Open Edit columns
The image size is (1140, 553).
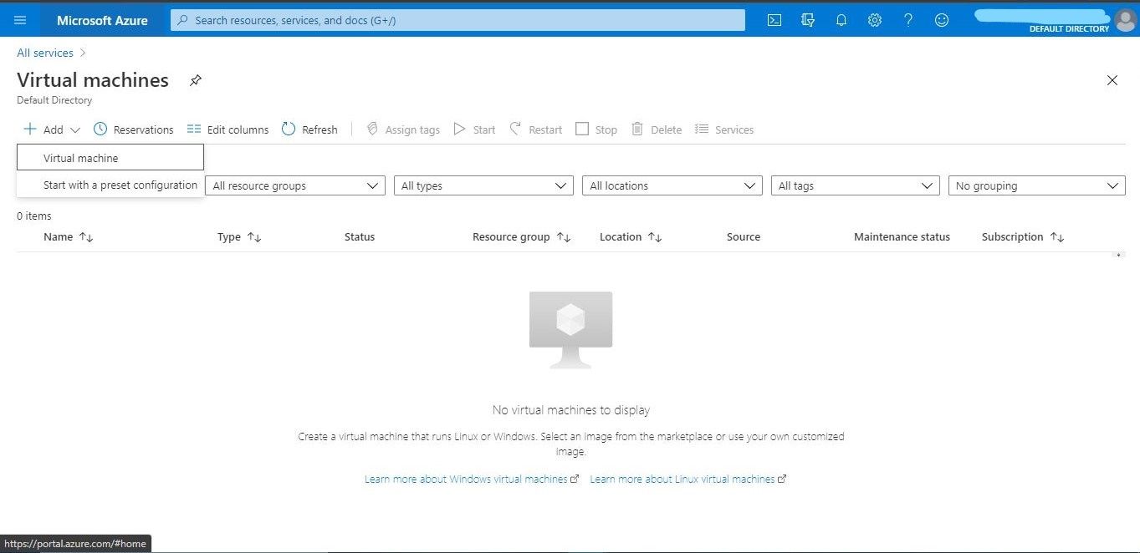click(227, 129)
